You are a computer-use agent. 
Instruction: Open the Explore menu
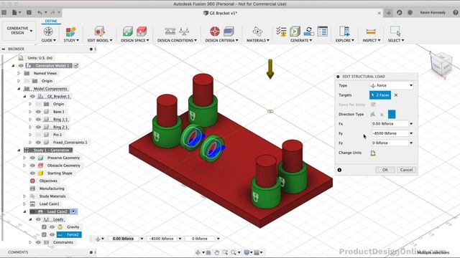pyautogui.click(x=345, y=40)
